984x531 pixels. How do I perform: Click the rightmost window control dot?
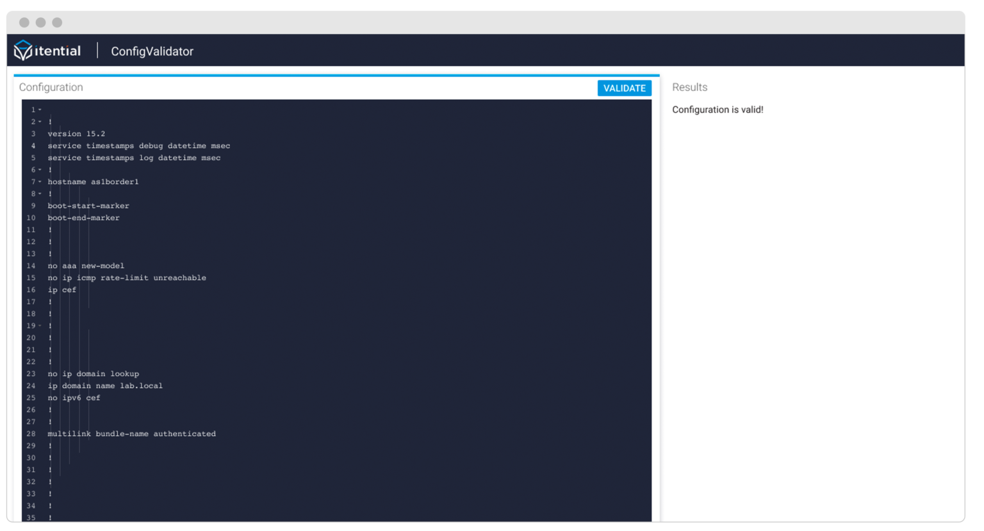click(x=58, y=21)
